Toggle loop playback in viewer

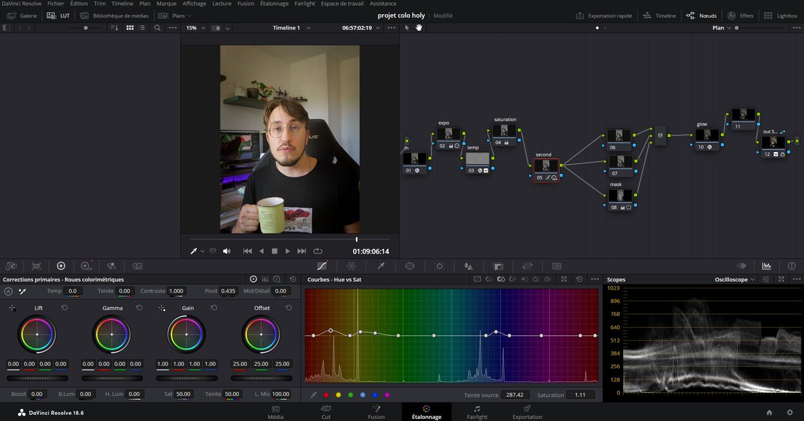click(318, 251)
